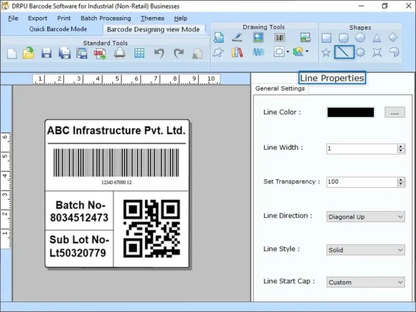The width and height of the screenshot is (416, 312).
Task: Open the Batch Processing menu
Action: (106, 18)
